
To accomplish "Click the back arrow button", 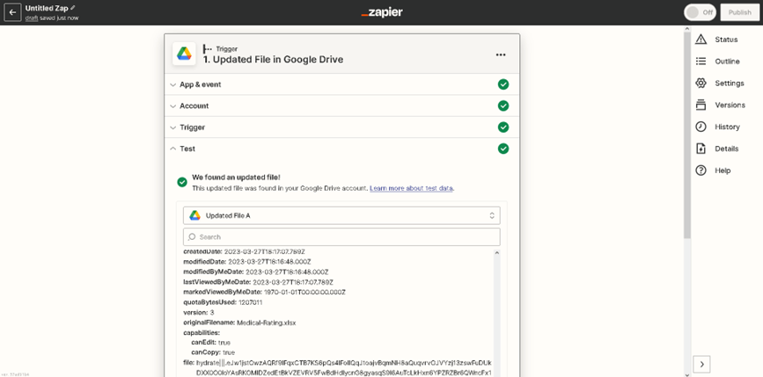I will click(12, 12).
